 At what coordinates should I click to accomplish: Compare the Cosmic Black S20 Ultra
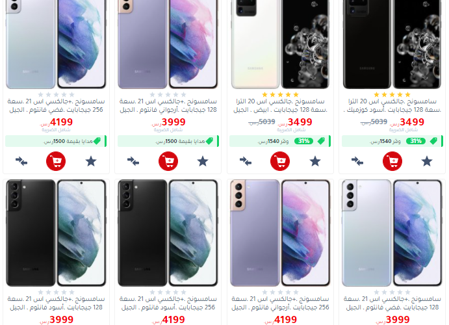click(357, 161)
